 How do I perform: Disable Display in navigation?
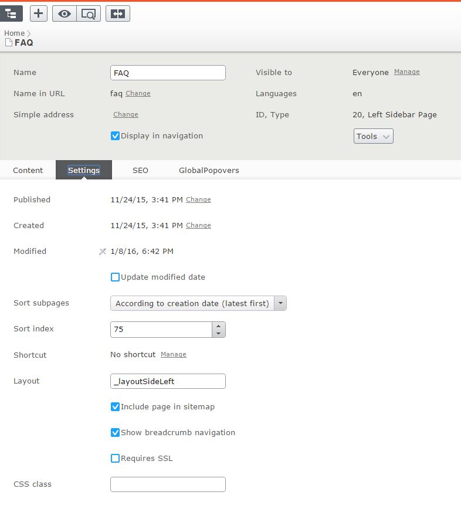pyautogui.click(x=115, y=135)
